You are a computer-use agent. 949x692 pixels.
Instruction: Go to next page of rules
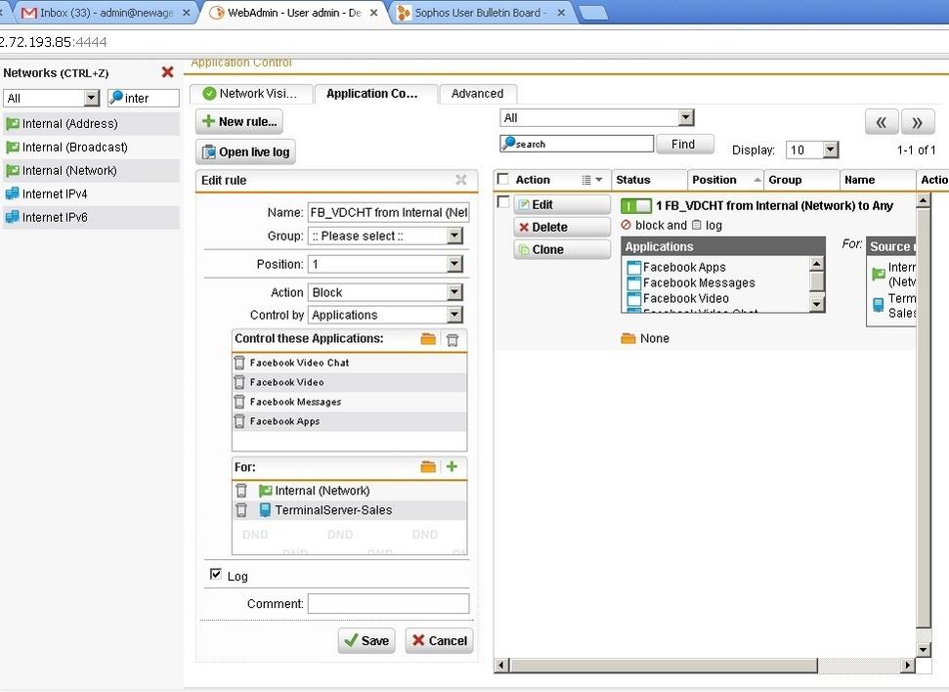pyautogui.click(x=918, y=123)
